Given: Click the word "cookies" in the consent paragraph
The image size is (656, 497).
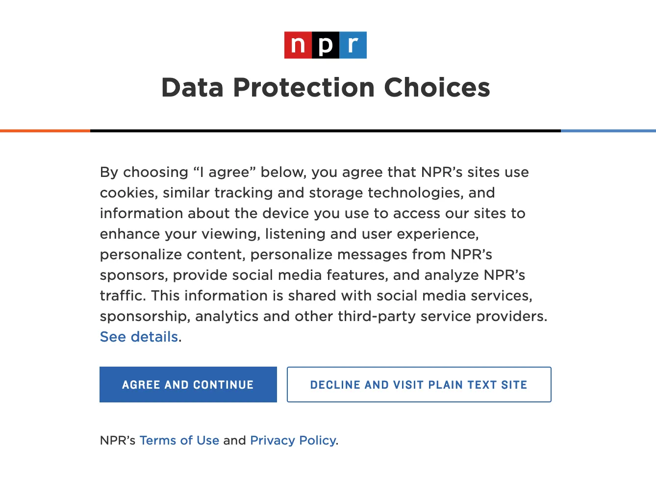Looking at the screenshot, I should point(128,193).
